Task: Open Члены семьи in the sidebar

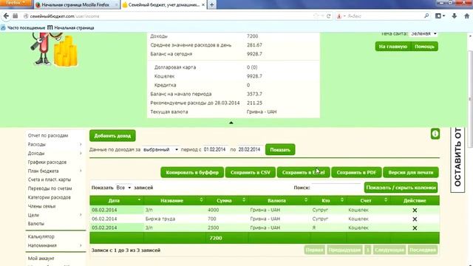Action: [x=41, y=206]
